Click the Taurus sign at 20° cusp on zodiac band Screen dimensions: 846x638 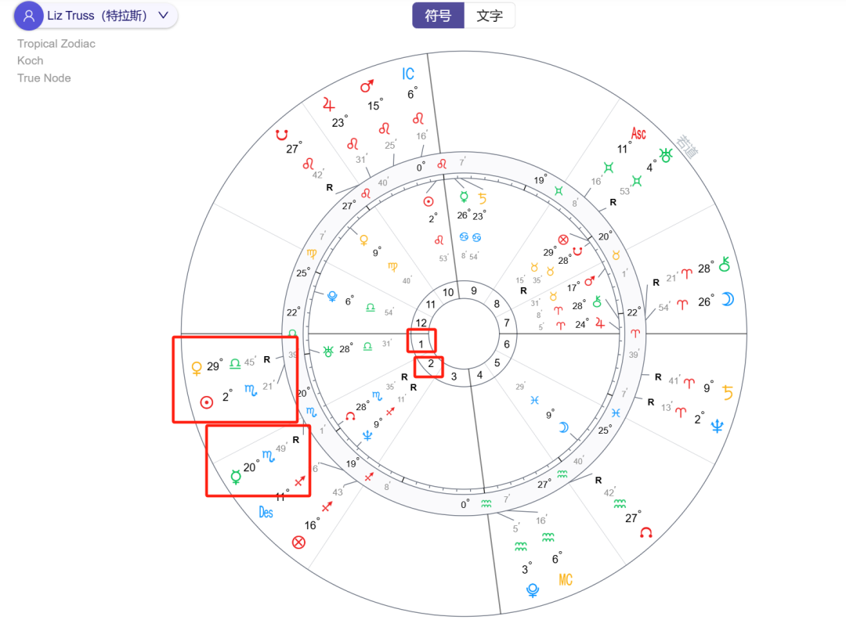coord(616,254)
